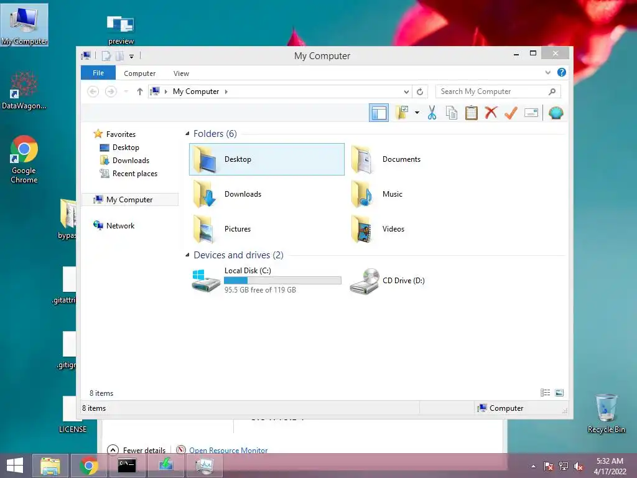Viewport: 637px width, 478px height.
Task: Open Google Chrome from taskbar
Action: tap(88, 466)
